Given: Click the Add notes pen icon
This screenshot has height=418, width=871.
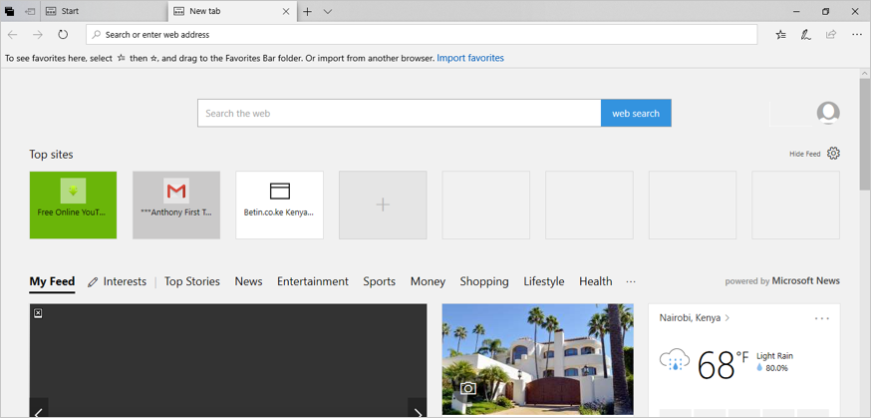Looking at the screenshot, I should tap(805, 35).
